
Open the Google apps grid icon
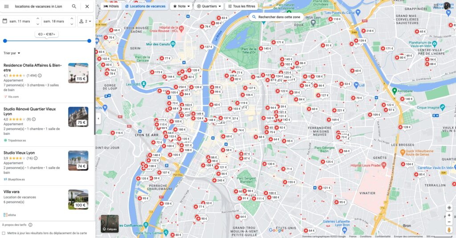[x=436, y=6]
